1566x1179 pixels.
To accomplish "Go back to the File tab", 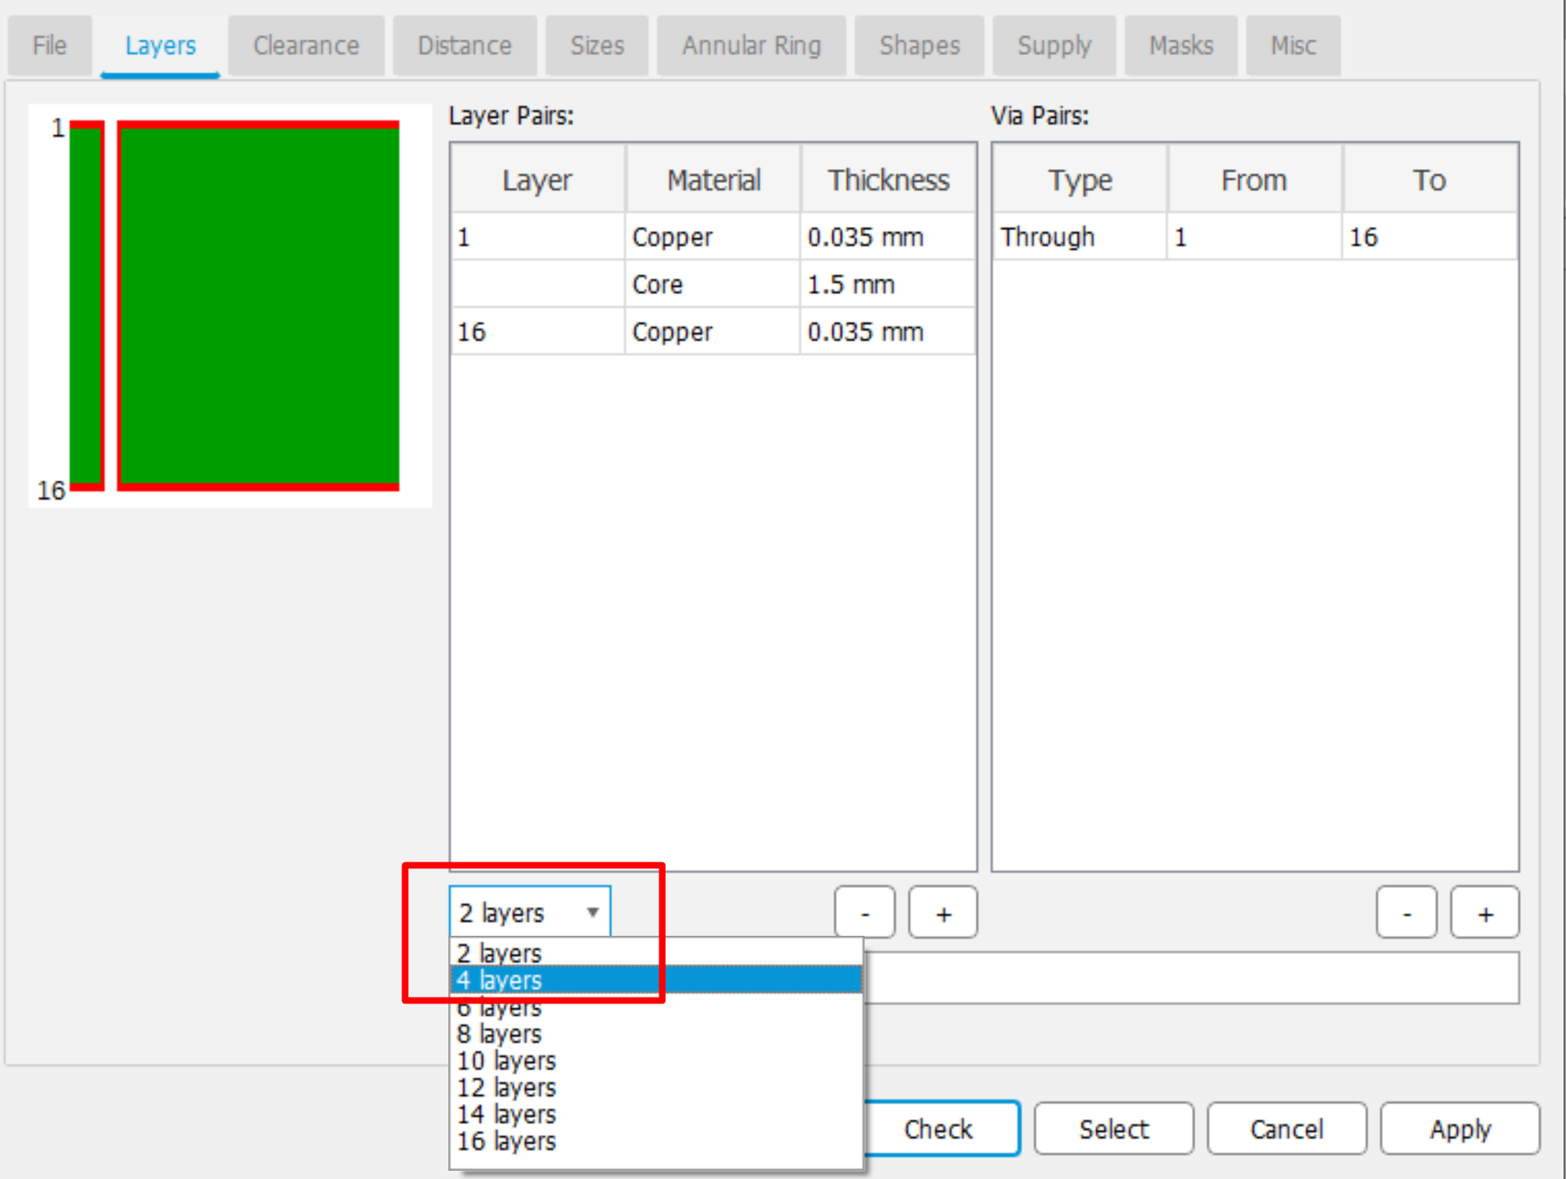I will (49, 45).
